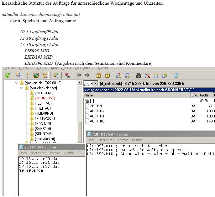Sort files by the Erw. column header
The height and width of the screenshot is (197, 215).
[x=194, y=95]
